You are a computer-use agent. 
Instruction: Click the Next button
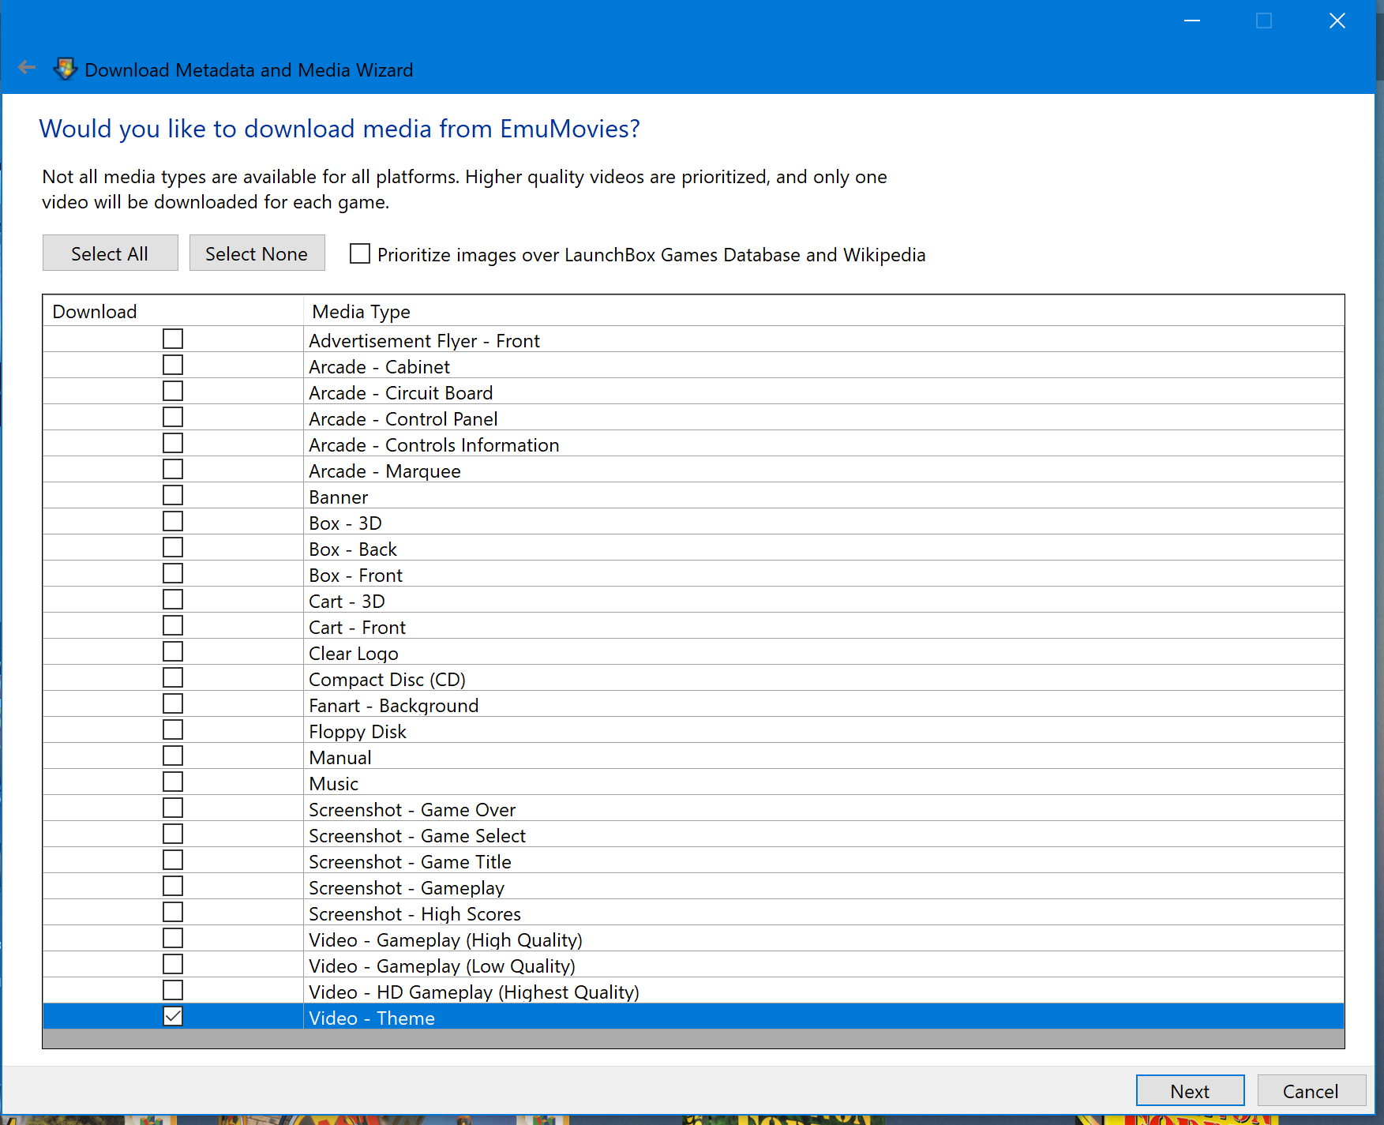1190,1091
